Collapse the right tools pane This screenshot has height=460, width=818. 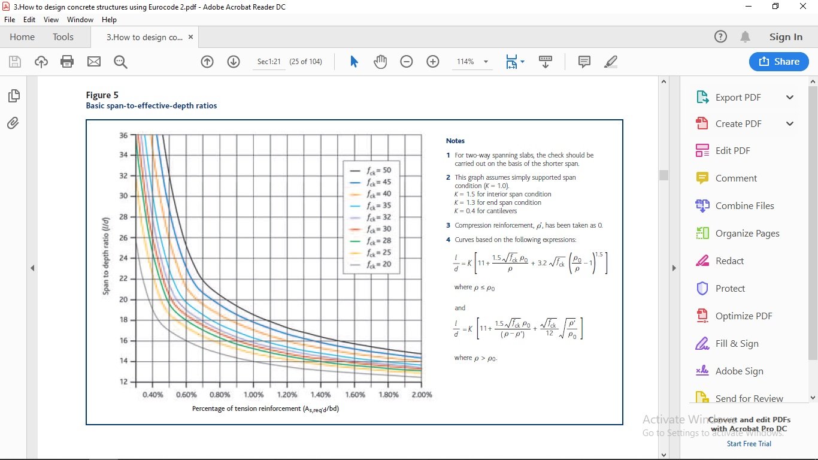point(674,268)
